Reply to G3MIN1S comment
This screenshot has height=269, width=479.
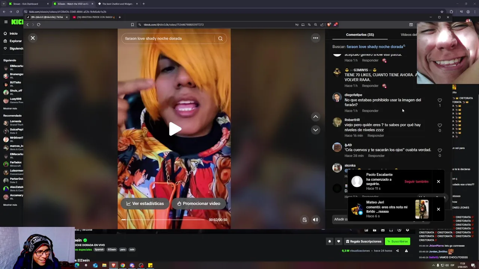pos(370,86)
